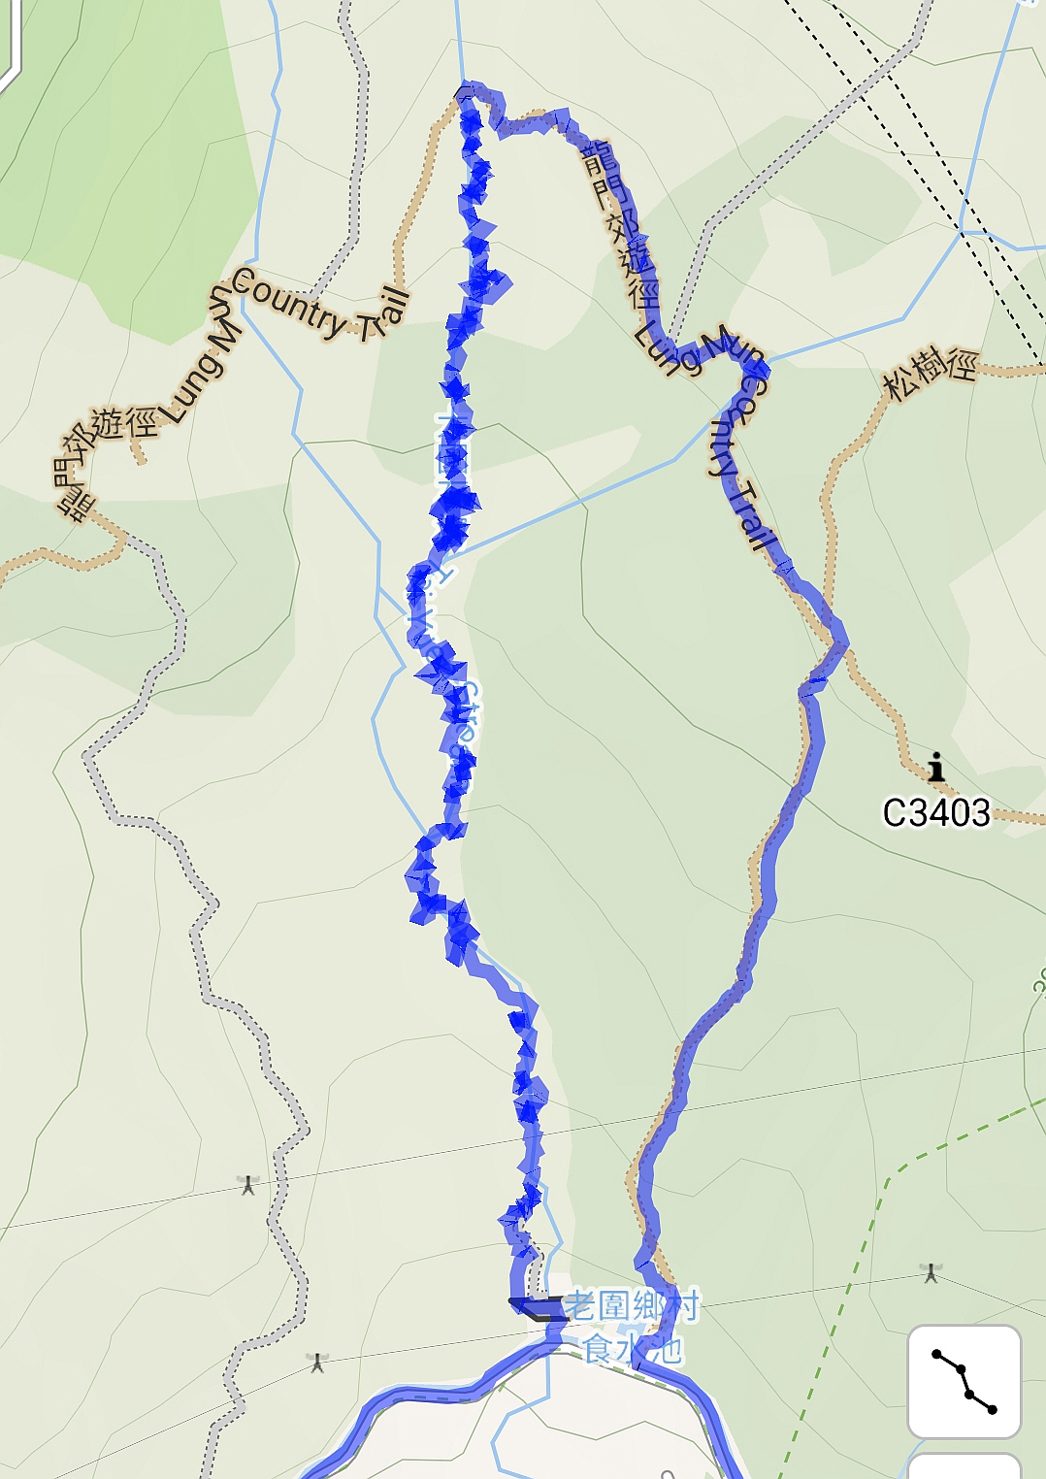Open the route polyline tool button

(x=964, y=1381)
